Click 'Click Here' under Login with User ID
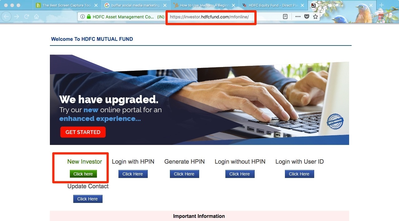This screenshot has width=399, height=221. pyautogui.click(x=299, y=174)
